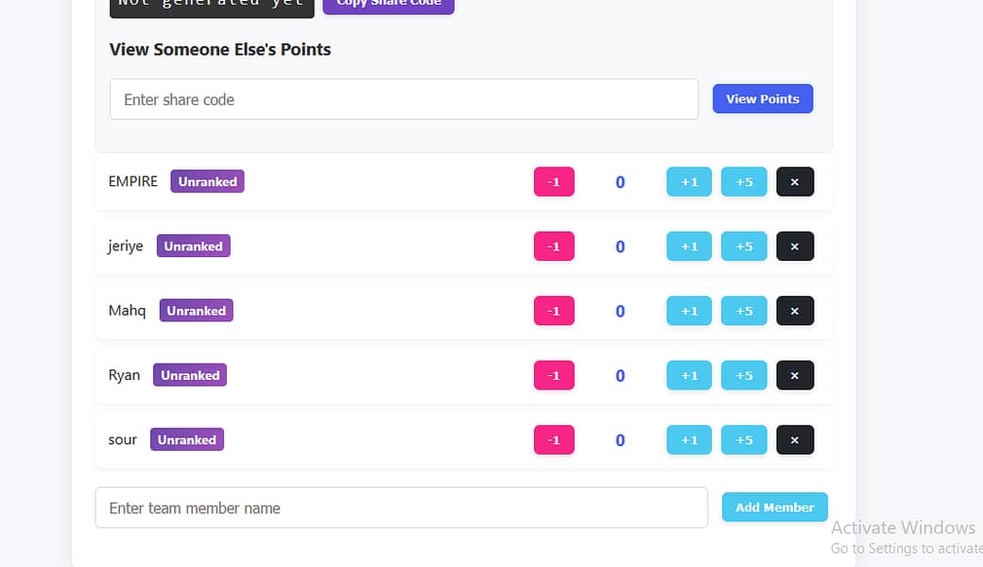The image size is (983, 567).
Task: Add one point to Ryan
Action: pos(689,375)
